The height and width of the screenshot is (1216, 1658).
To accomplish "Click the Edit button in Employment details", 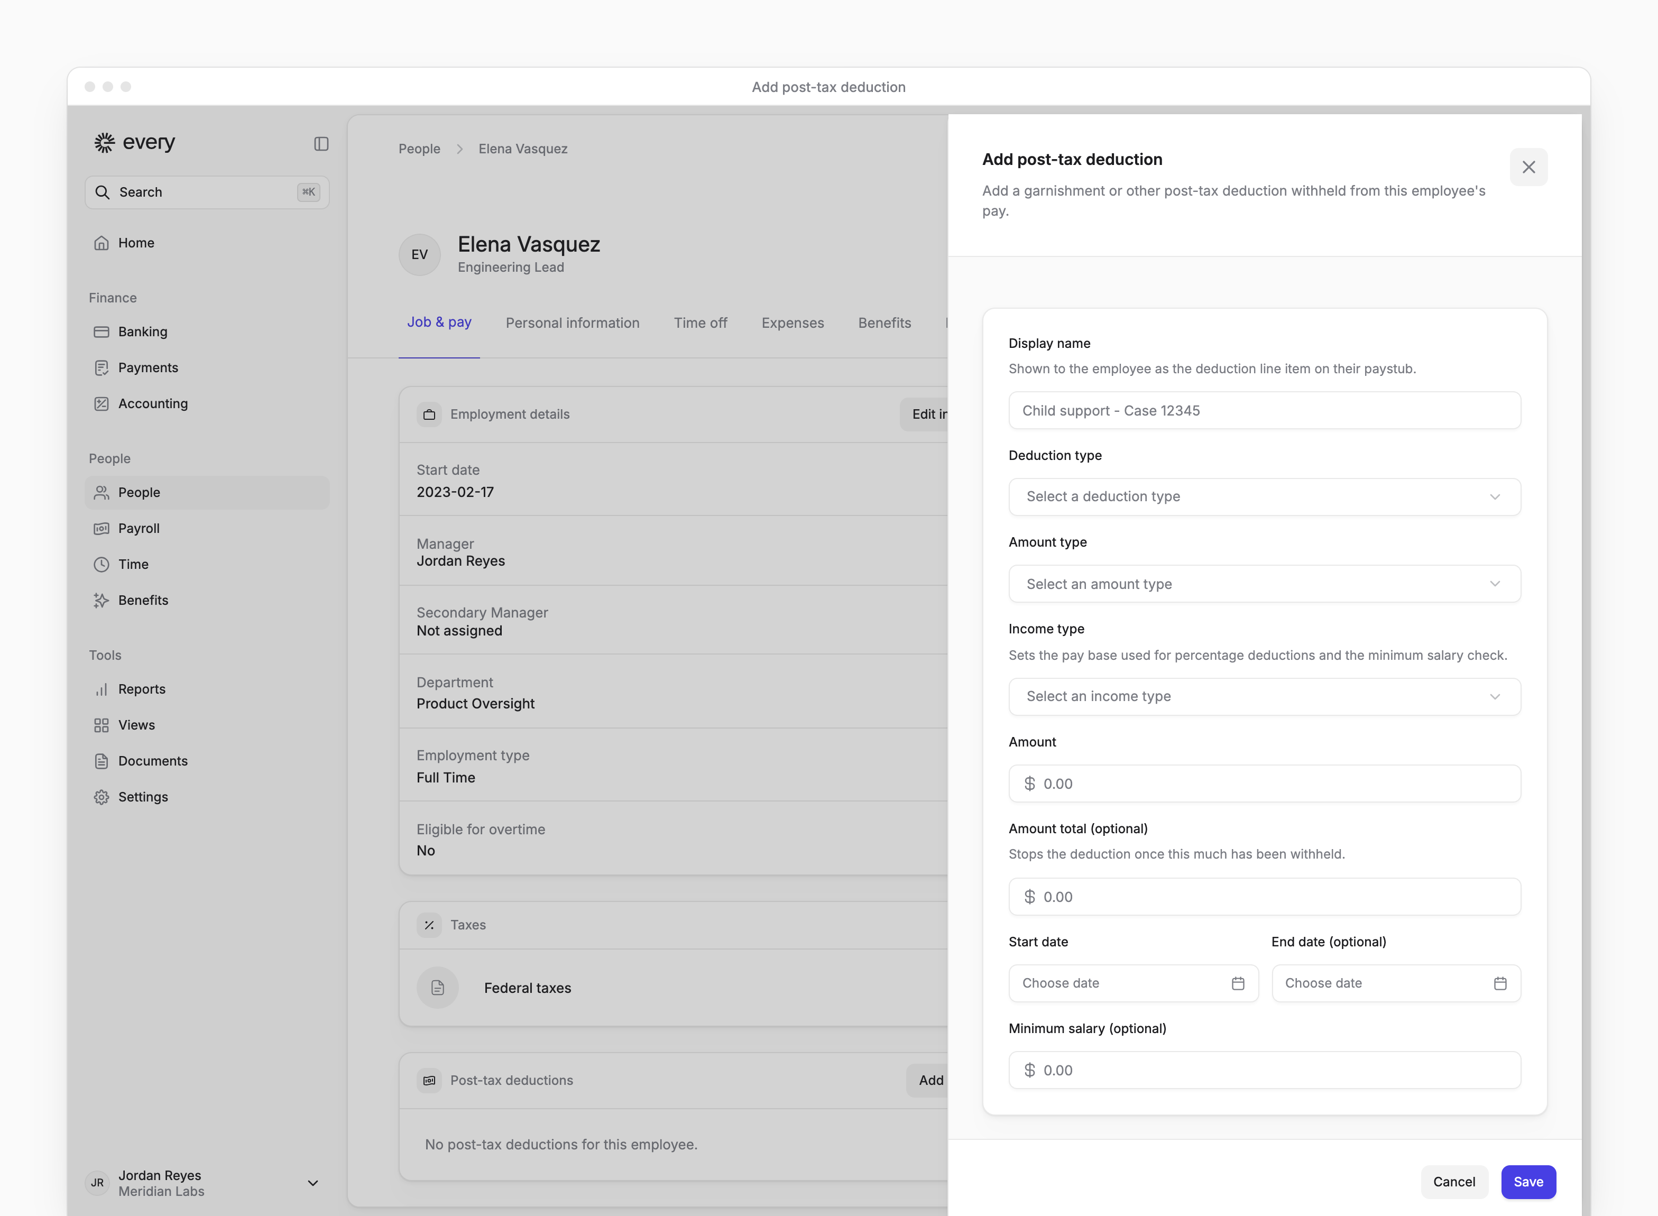I will coord(924,414).
